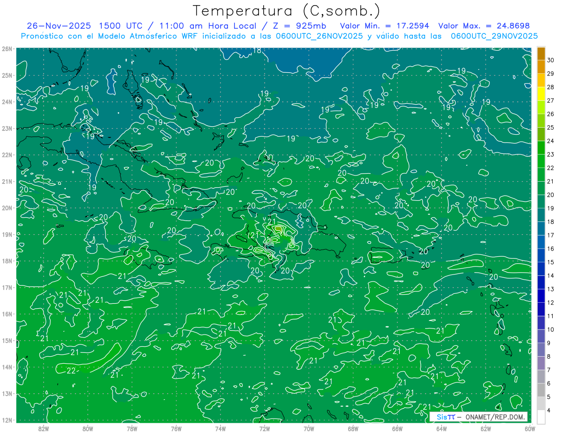Click the 80W longitude axis label
This screenshot has height=435, width=563.
click(88, 429)
